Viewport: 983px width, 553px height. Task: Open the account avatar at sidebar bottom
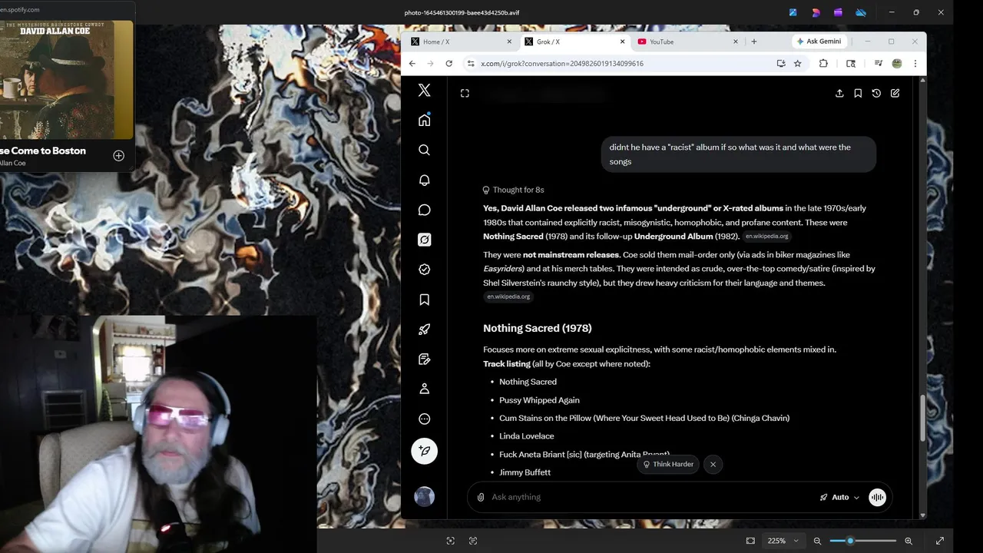tap(424, 496)
